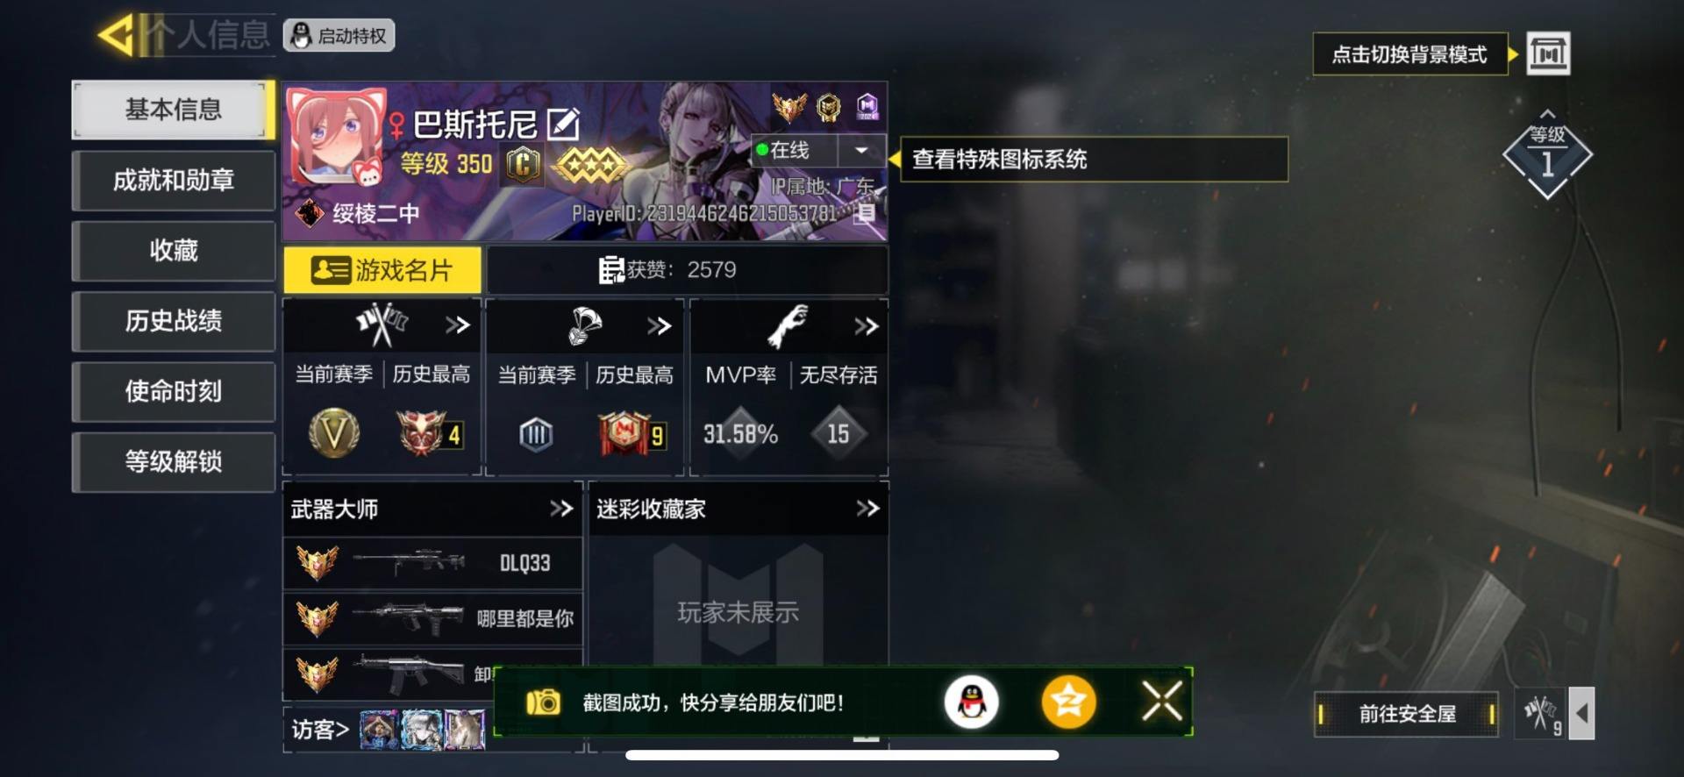
Task: Share screenshot via QQ penguin icon
Action: point(971,702)
